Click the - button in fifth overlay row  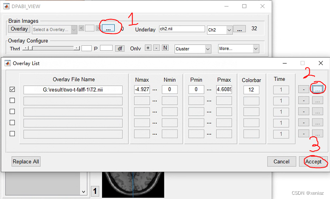point(304,133)
